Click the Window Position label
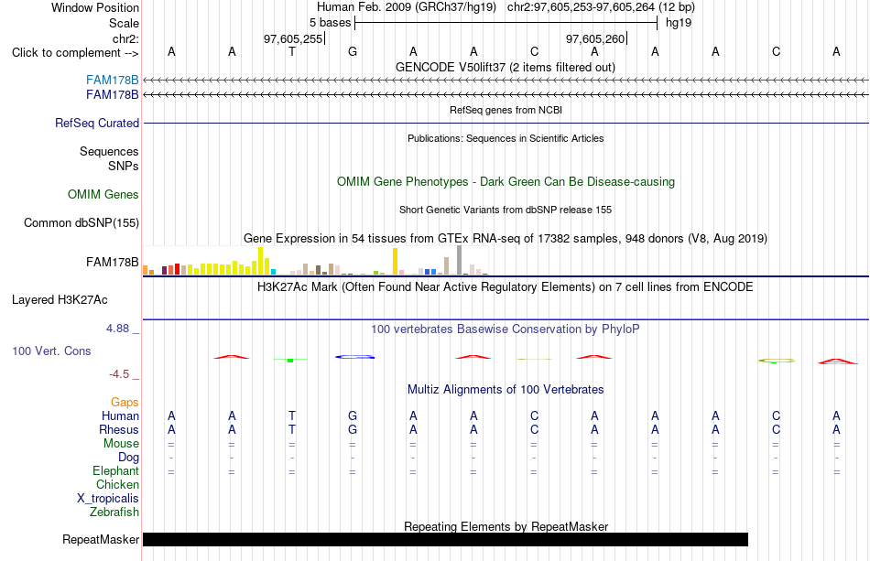This screenshot has width=870, height=561. (95, 7)
